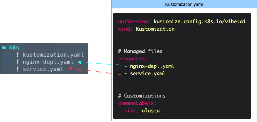Click the YAML icon beside kustomization.yaml
This screenshot has width=257, height=122.
tap(18, 55)
